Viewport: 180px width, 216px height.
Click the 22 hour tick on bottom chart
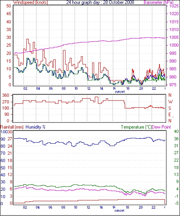click(x=153, y=207)
